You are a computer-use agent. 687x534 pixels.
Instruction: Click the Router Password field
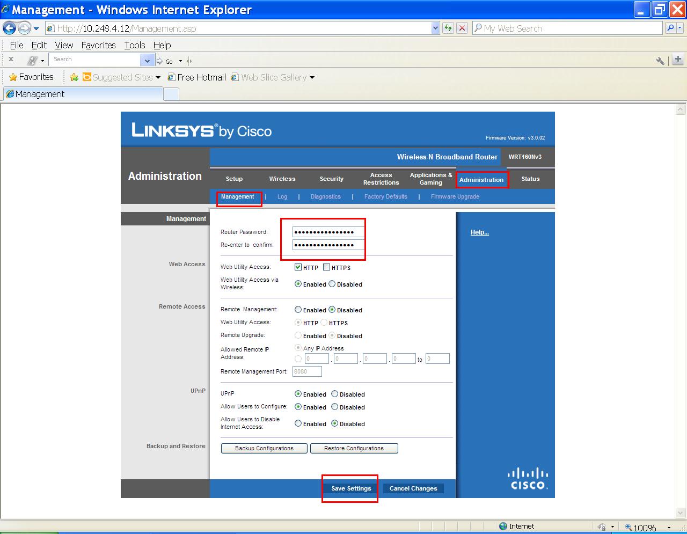[326, 231]
